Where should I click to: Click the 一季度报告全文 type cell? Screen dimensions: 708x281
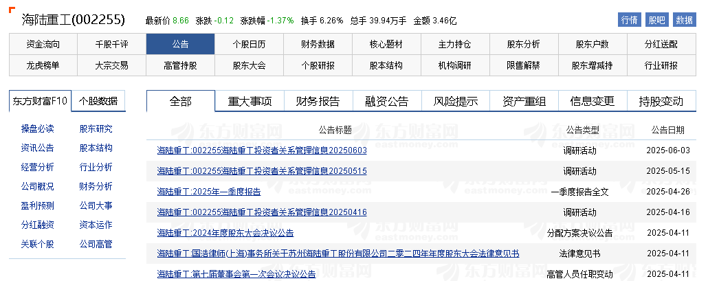pyautogui.click(x=579, y=192)
